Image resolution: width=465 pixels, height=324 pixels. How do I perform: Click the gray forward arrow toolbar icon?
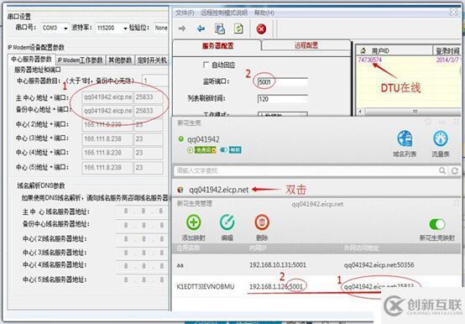[182, 29]
